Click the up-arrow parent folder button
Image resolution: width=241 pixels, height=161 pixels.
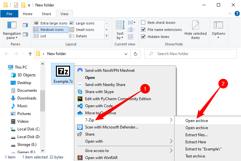30,54
